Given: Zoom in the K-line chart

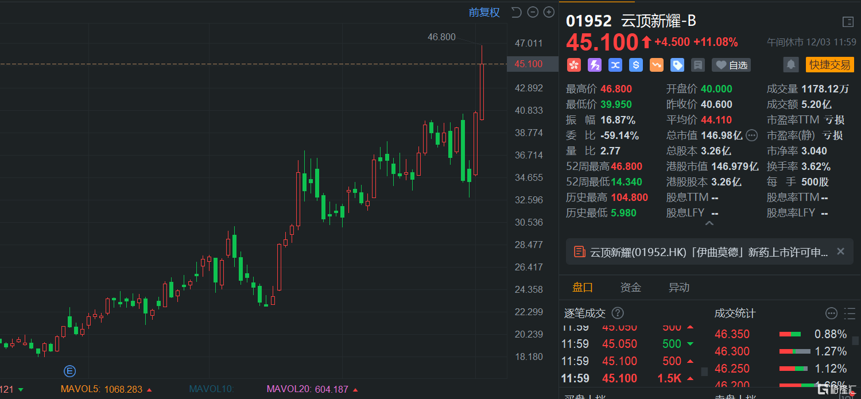Looking at the screenshot, I should pos(549,12).
